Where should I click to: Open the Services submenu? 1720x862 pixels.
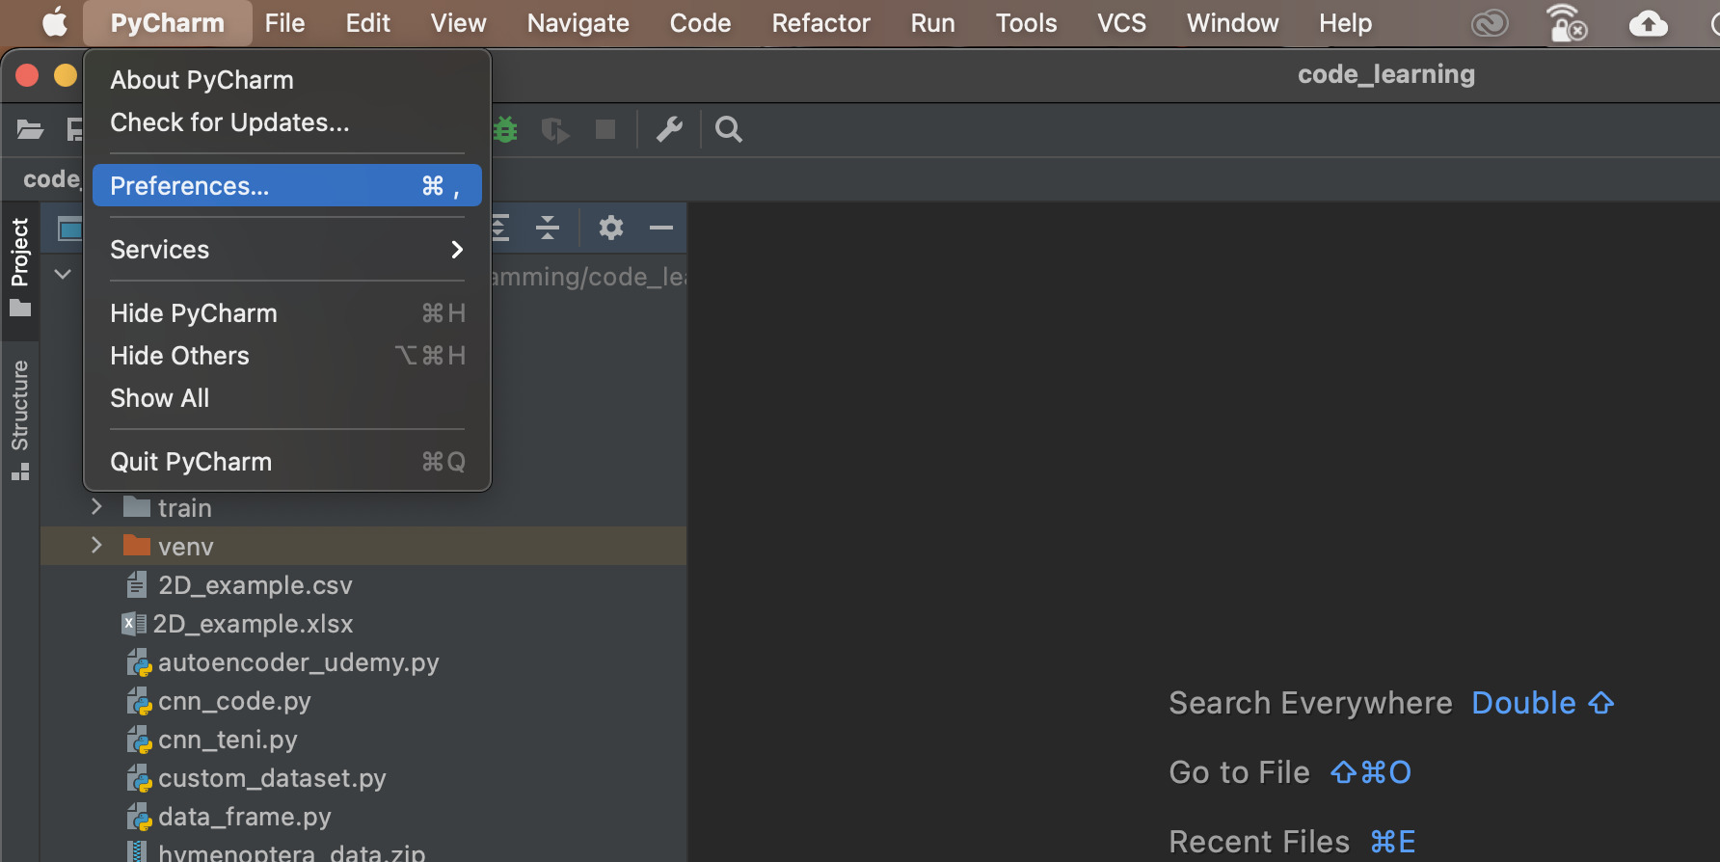coord(286,250)
